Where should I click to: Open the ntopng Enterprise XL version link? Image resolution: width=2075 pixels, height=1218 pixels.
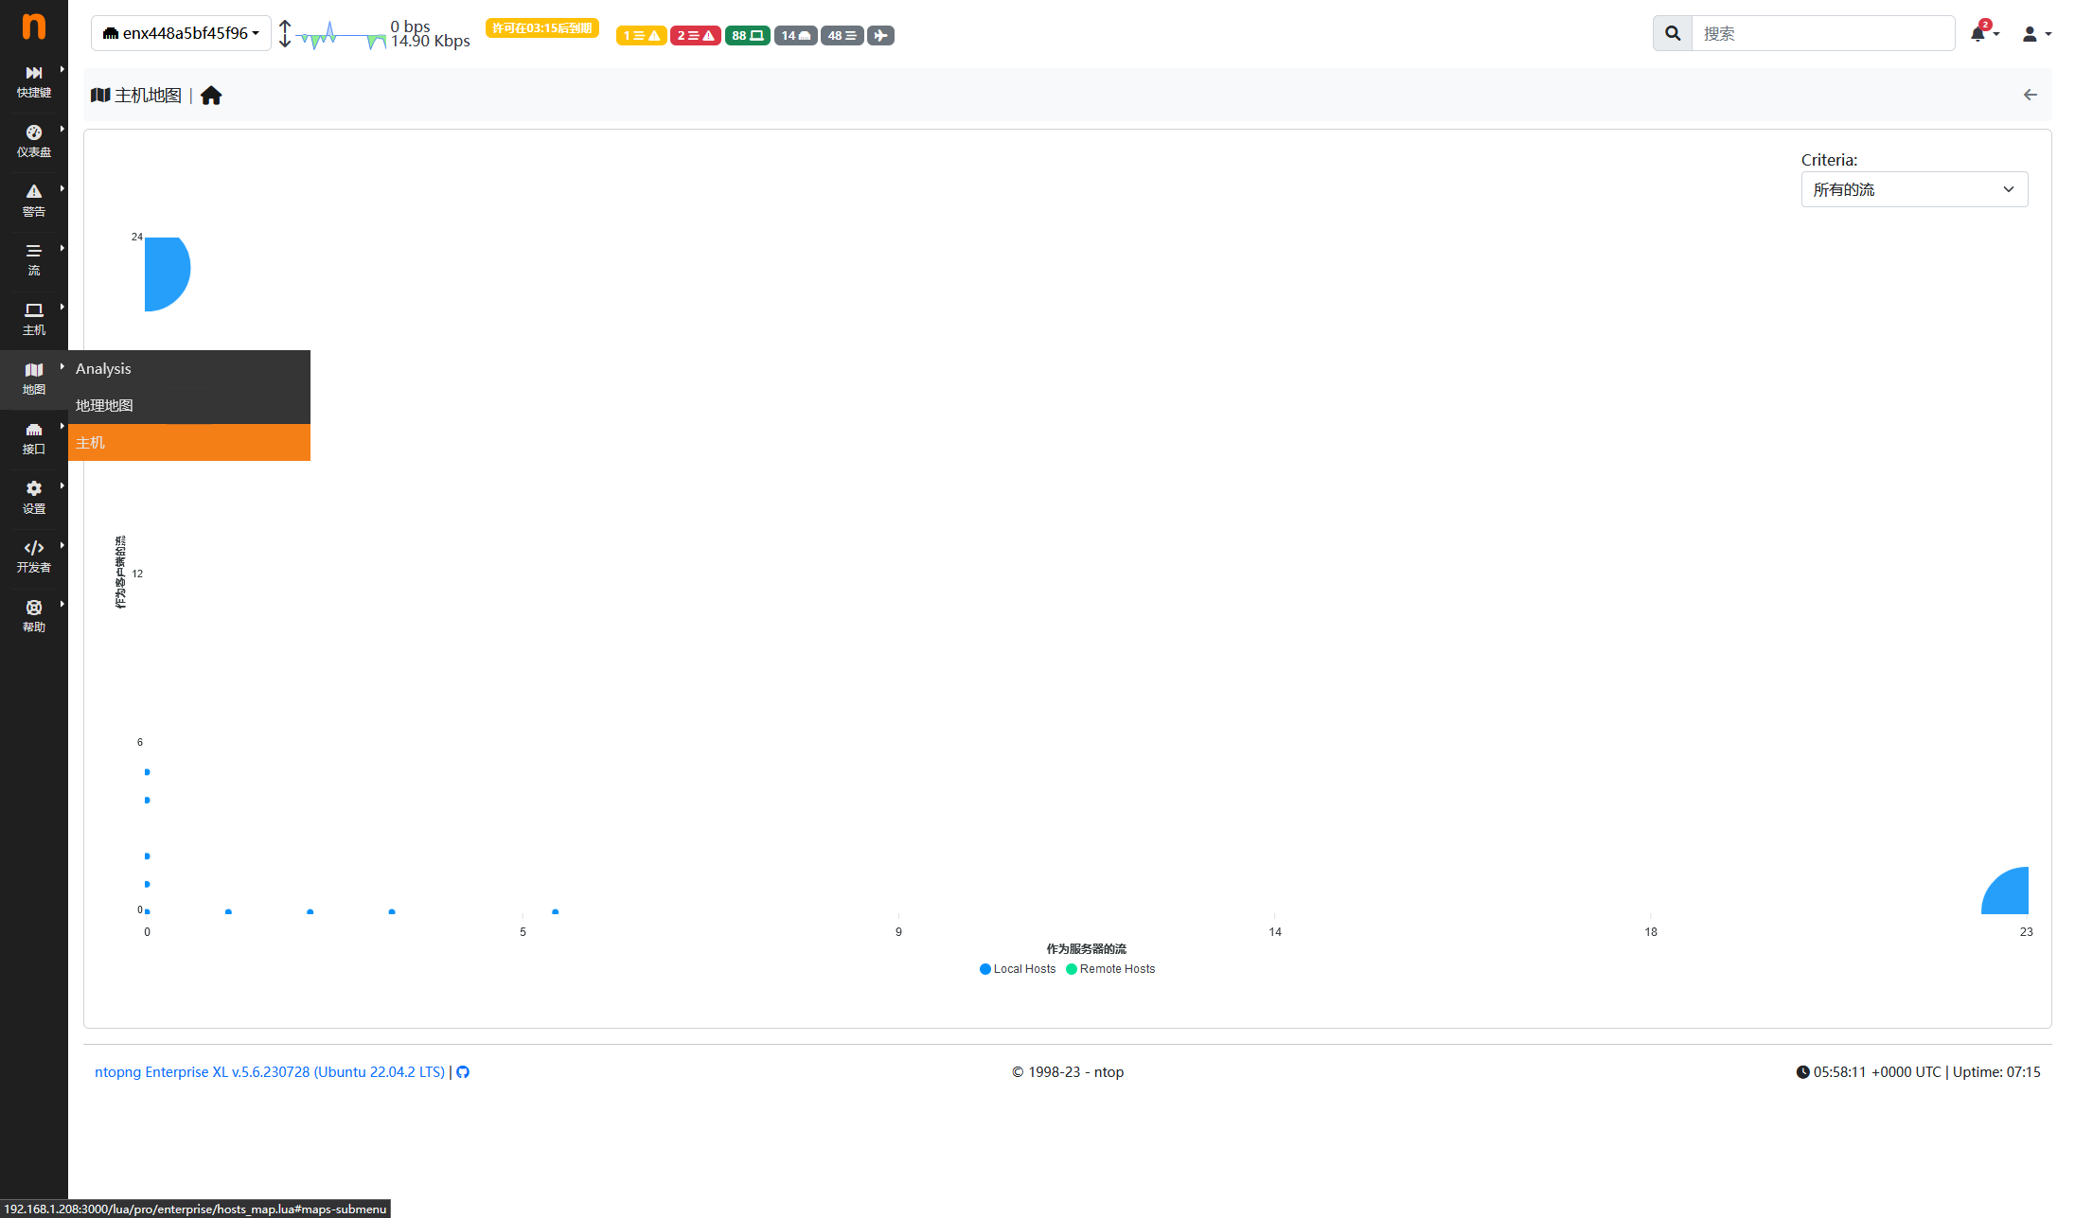pos(270,1072)
